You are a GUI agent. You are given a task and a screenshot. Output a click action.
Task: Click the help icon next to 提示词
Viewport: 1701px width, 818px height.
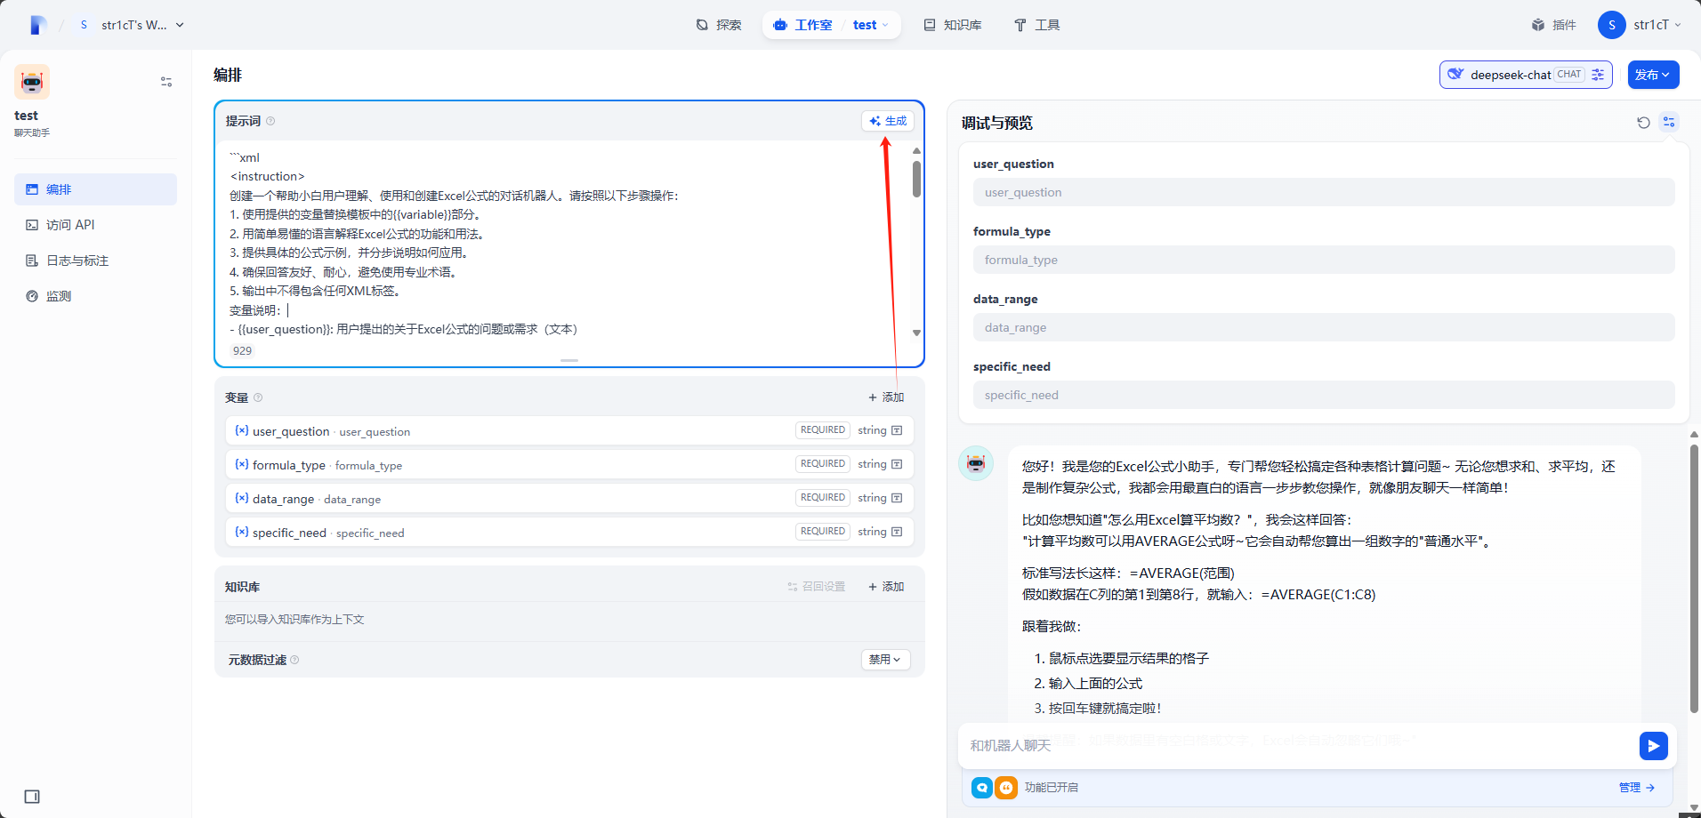(270, 121)
